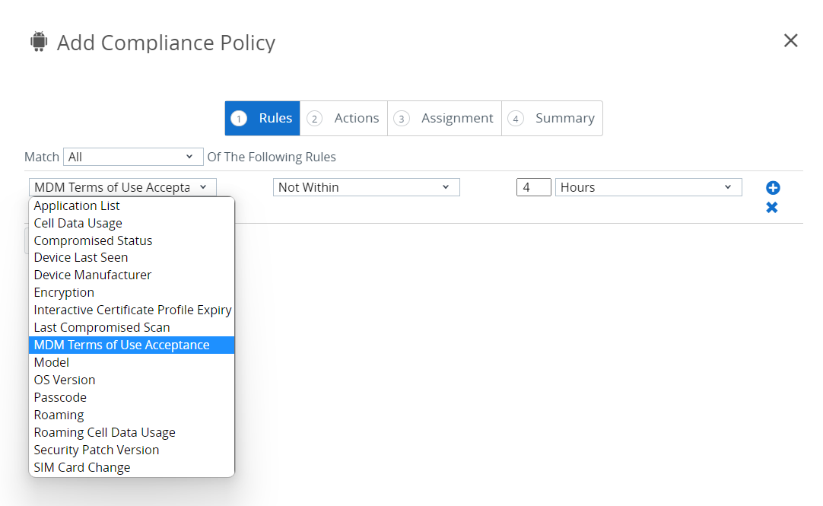This screenshot has height=506, width=823.
Task: Select OS Version rule option
Action: click(x=65, y=380)
